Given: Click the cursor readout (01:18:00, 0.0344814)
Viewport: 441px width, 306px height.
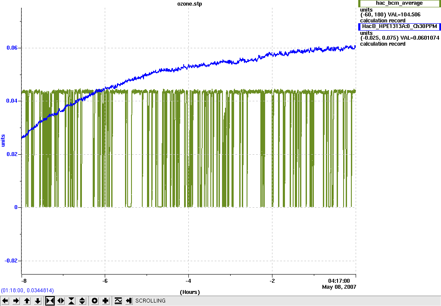Looking at the screenshot, I should point(27,290).
